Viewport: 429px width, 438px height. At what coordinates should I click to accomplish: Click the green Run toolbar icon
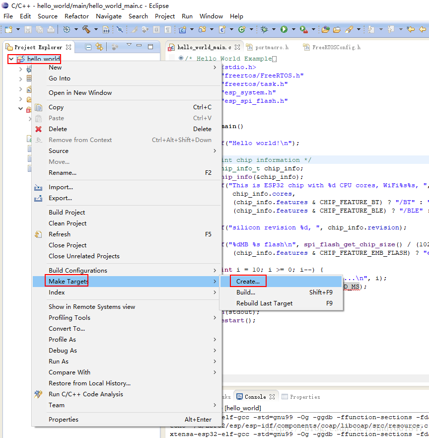pyautogui.click(x=284, y=29)
